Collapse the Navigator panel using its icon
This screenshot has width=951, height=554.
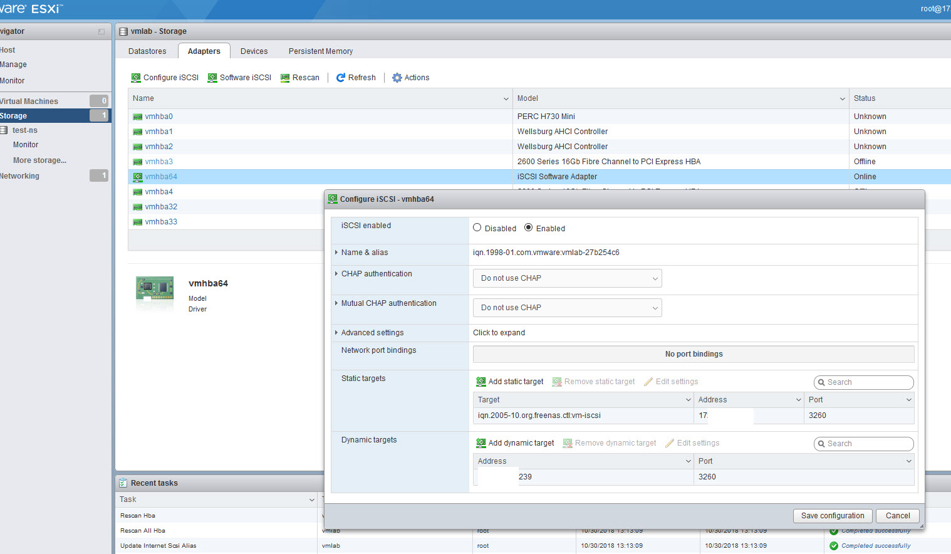click(x=101, y=31)
